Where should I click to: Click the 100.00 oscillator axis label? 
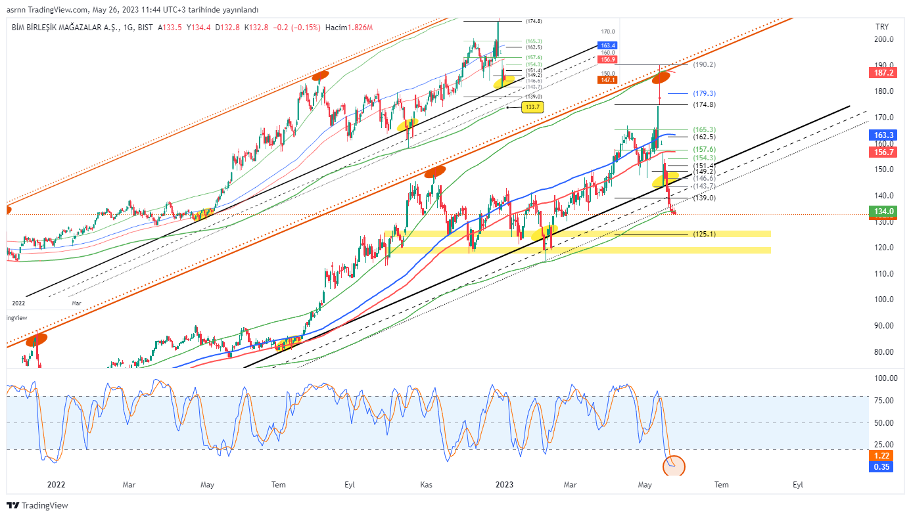pos(885,378)
